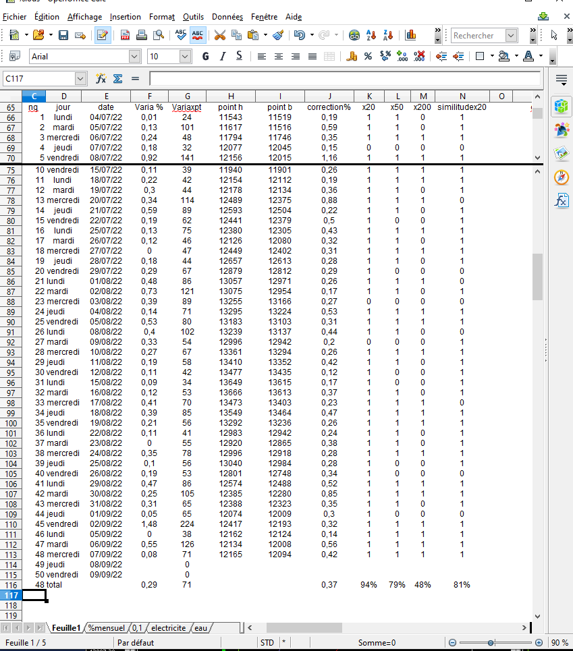Select the column H header
This screenshot has width=573, height=651.
tap(231, 96)
